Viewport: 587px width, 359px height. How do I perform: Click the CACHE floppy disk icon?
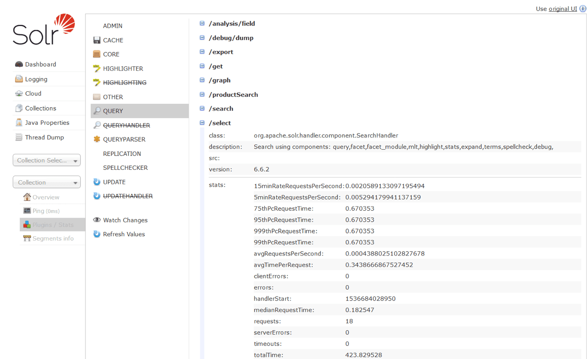tap(97, 40)
